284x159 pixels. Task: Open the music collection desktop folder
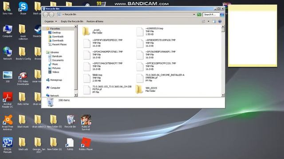[x=23, y=32]
